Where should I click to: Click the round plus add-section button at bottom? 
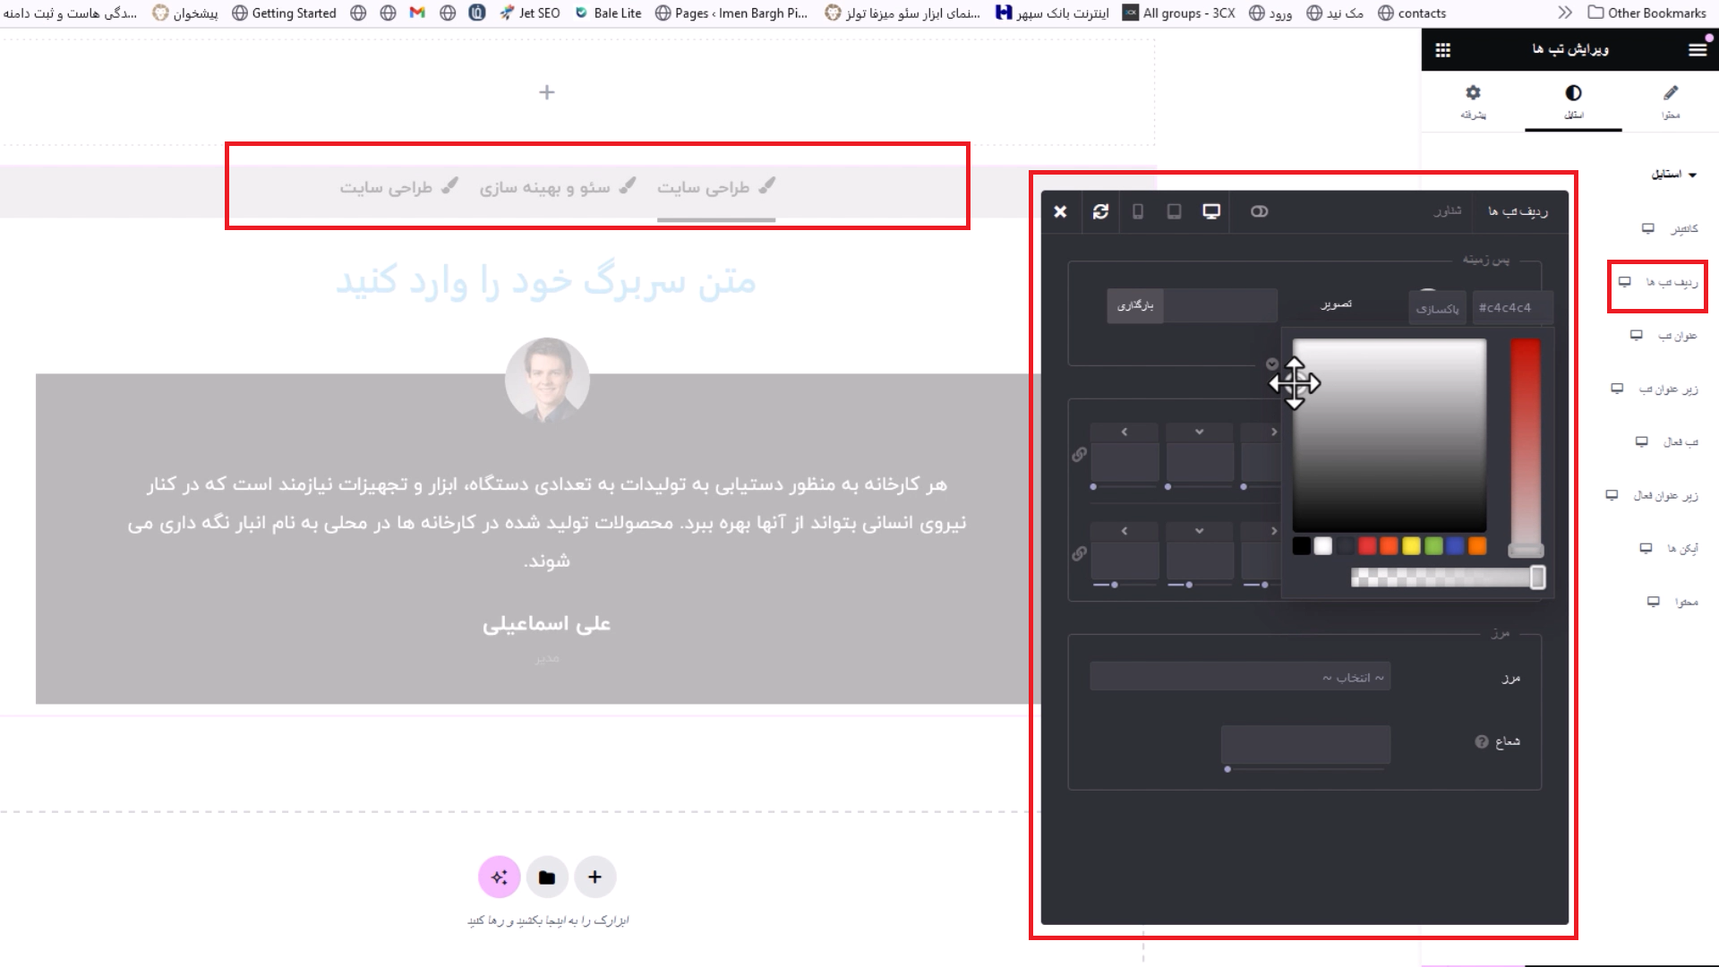point(595,877)
